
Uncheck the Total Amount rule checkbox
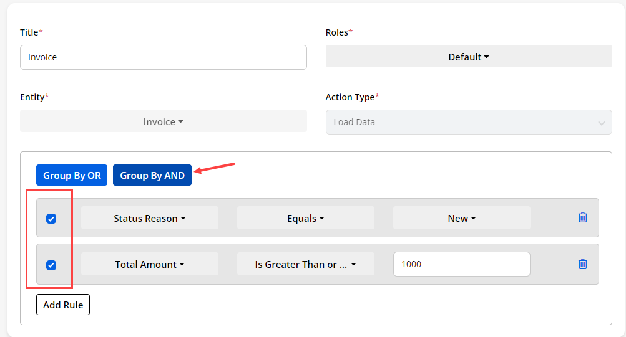[51, 265]
